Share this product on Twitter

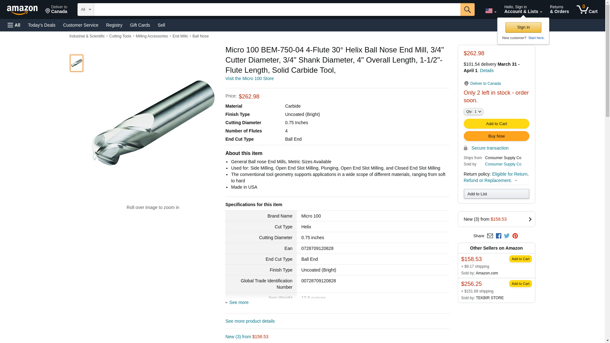click(x=507, y=236)
